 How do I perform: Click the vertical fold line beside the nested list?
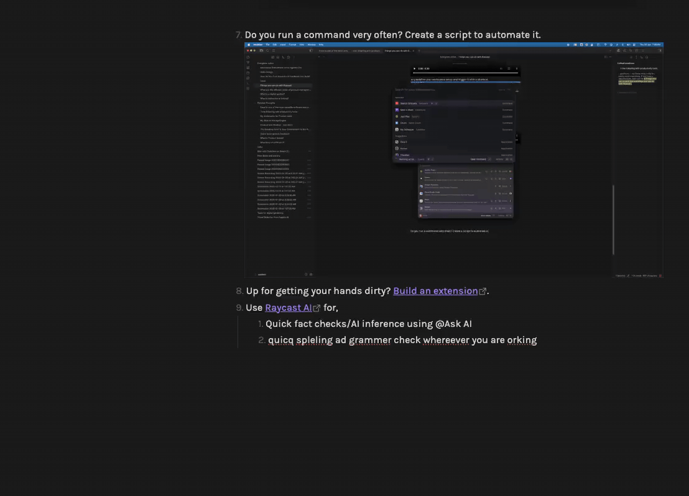[x=238, y=332]
